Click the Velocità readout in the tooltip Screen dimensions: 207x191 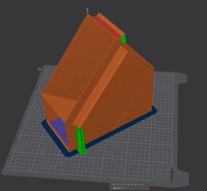coord(119,188)
